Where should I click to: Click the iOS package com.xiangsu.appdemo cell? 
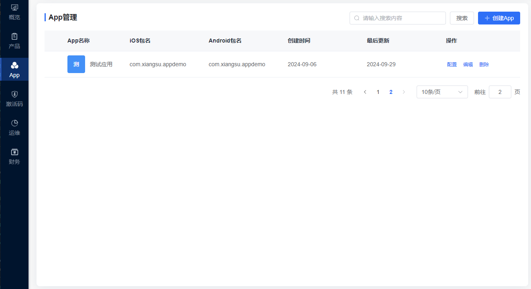tap(158, 64)
